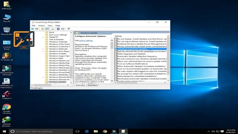Click the 'policy setting' edit link
Screen dimensions: 238x134
coord(86,41)
